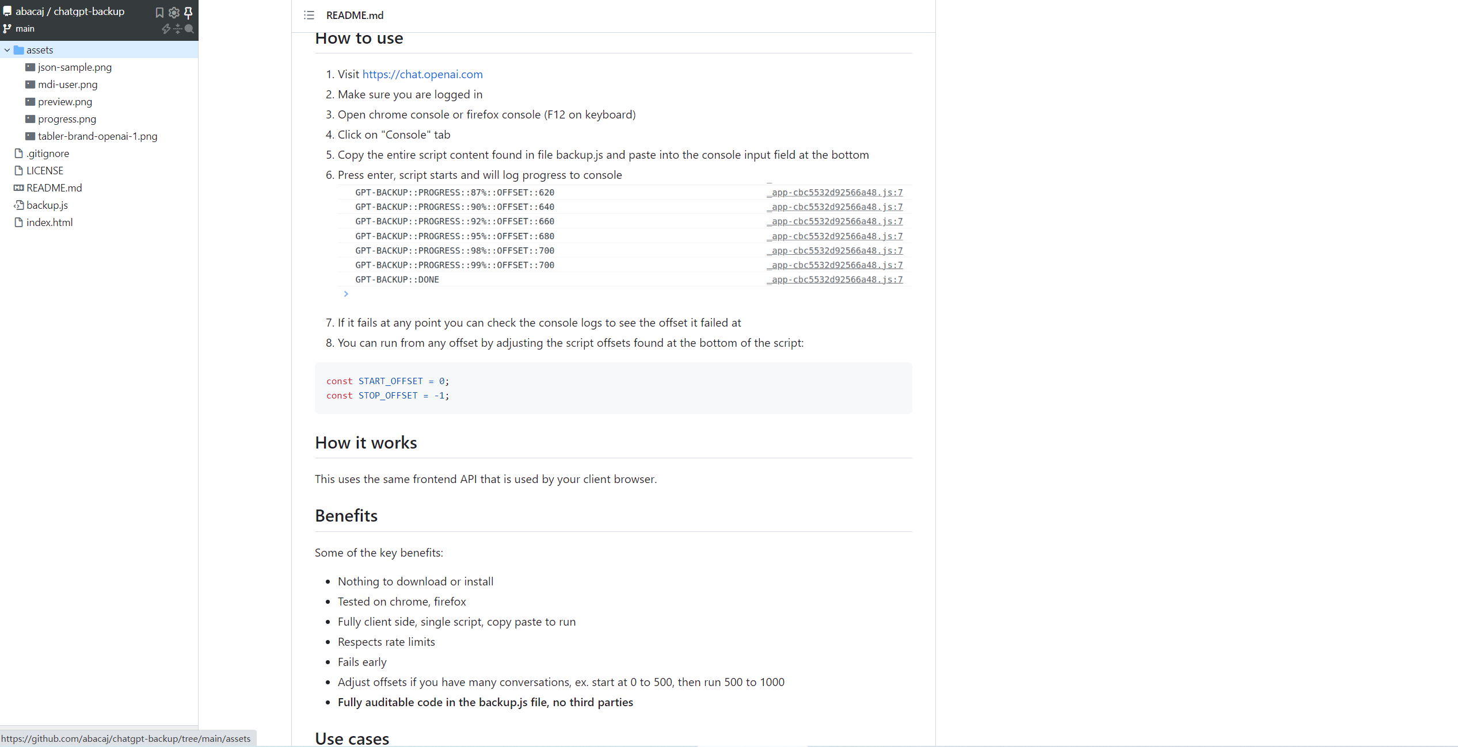Screen dimensions: 1458x747
Task: Click 'Nothing to download or install' bullet
Action: pyautogui.click(x=416, y=581)
